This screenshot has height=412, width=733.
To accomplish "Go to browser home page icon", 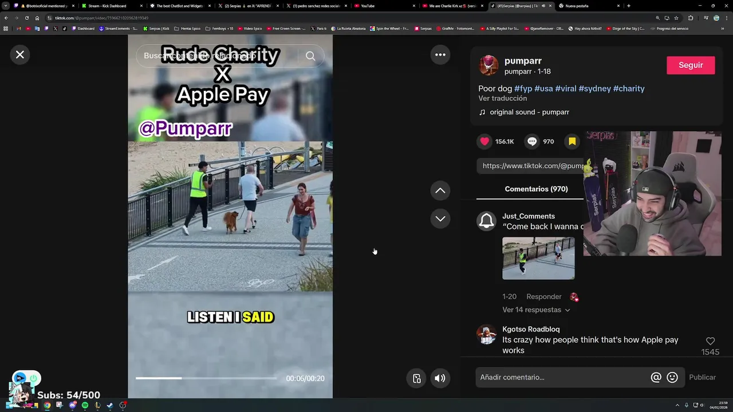I will coord(37,18).
